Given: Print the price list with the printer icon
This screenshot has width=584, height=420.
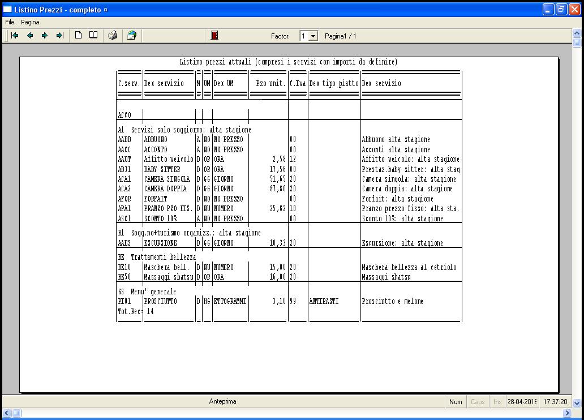Looking at the screenshot, I should (x=113, y=36).
